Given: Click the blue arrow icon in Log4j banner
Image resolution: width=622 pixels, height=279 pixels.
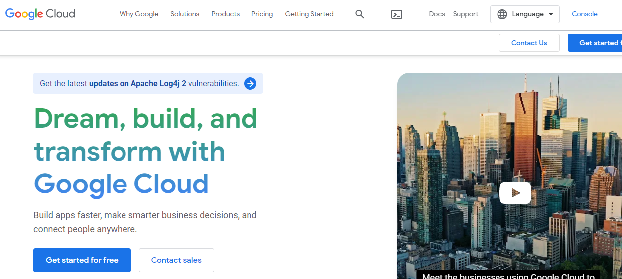Looking at the screenshot, I should pyautogui.click(x=250, y=84).
